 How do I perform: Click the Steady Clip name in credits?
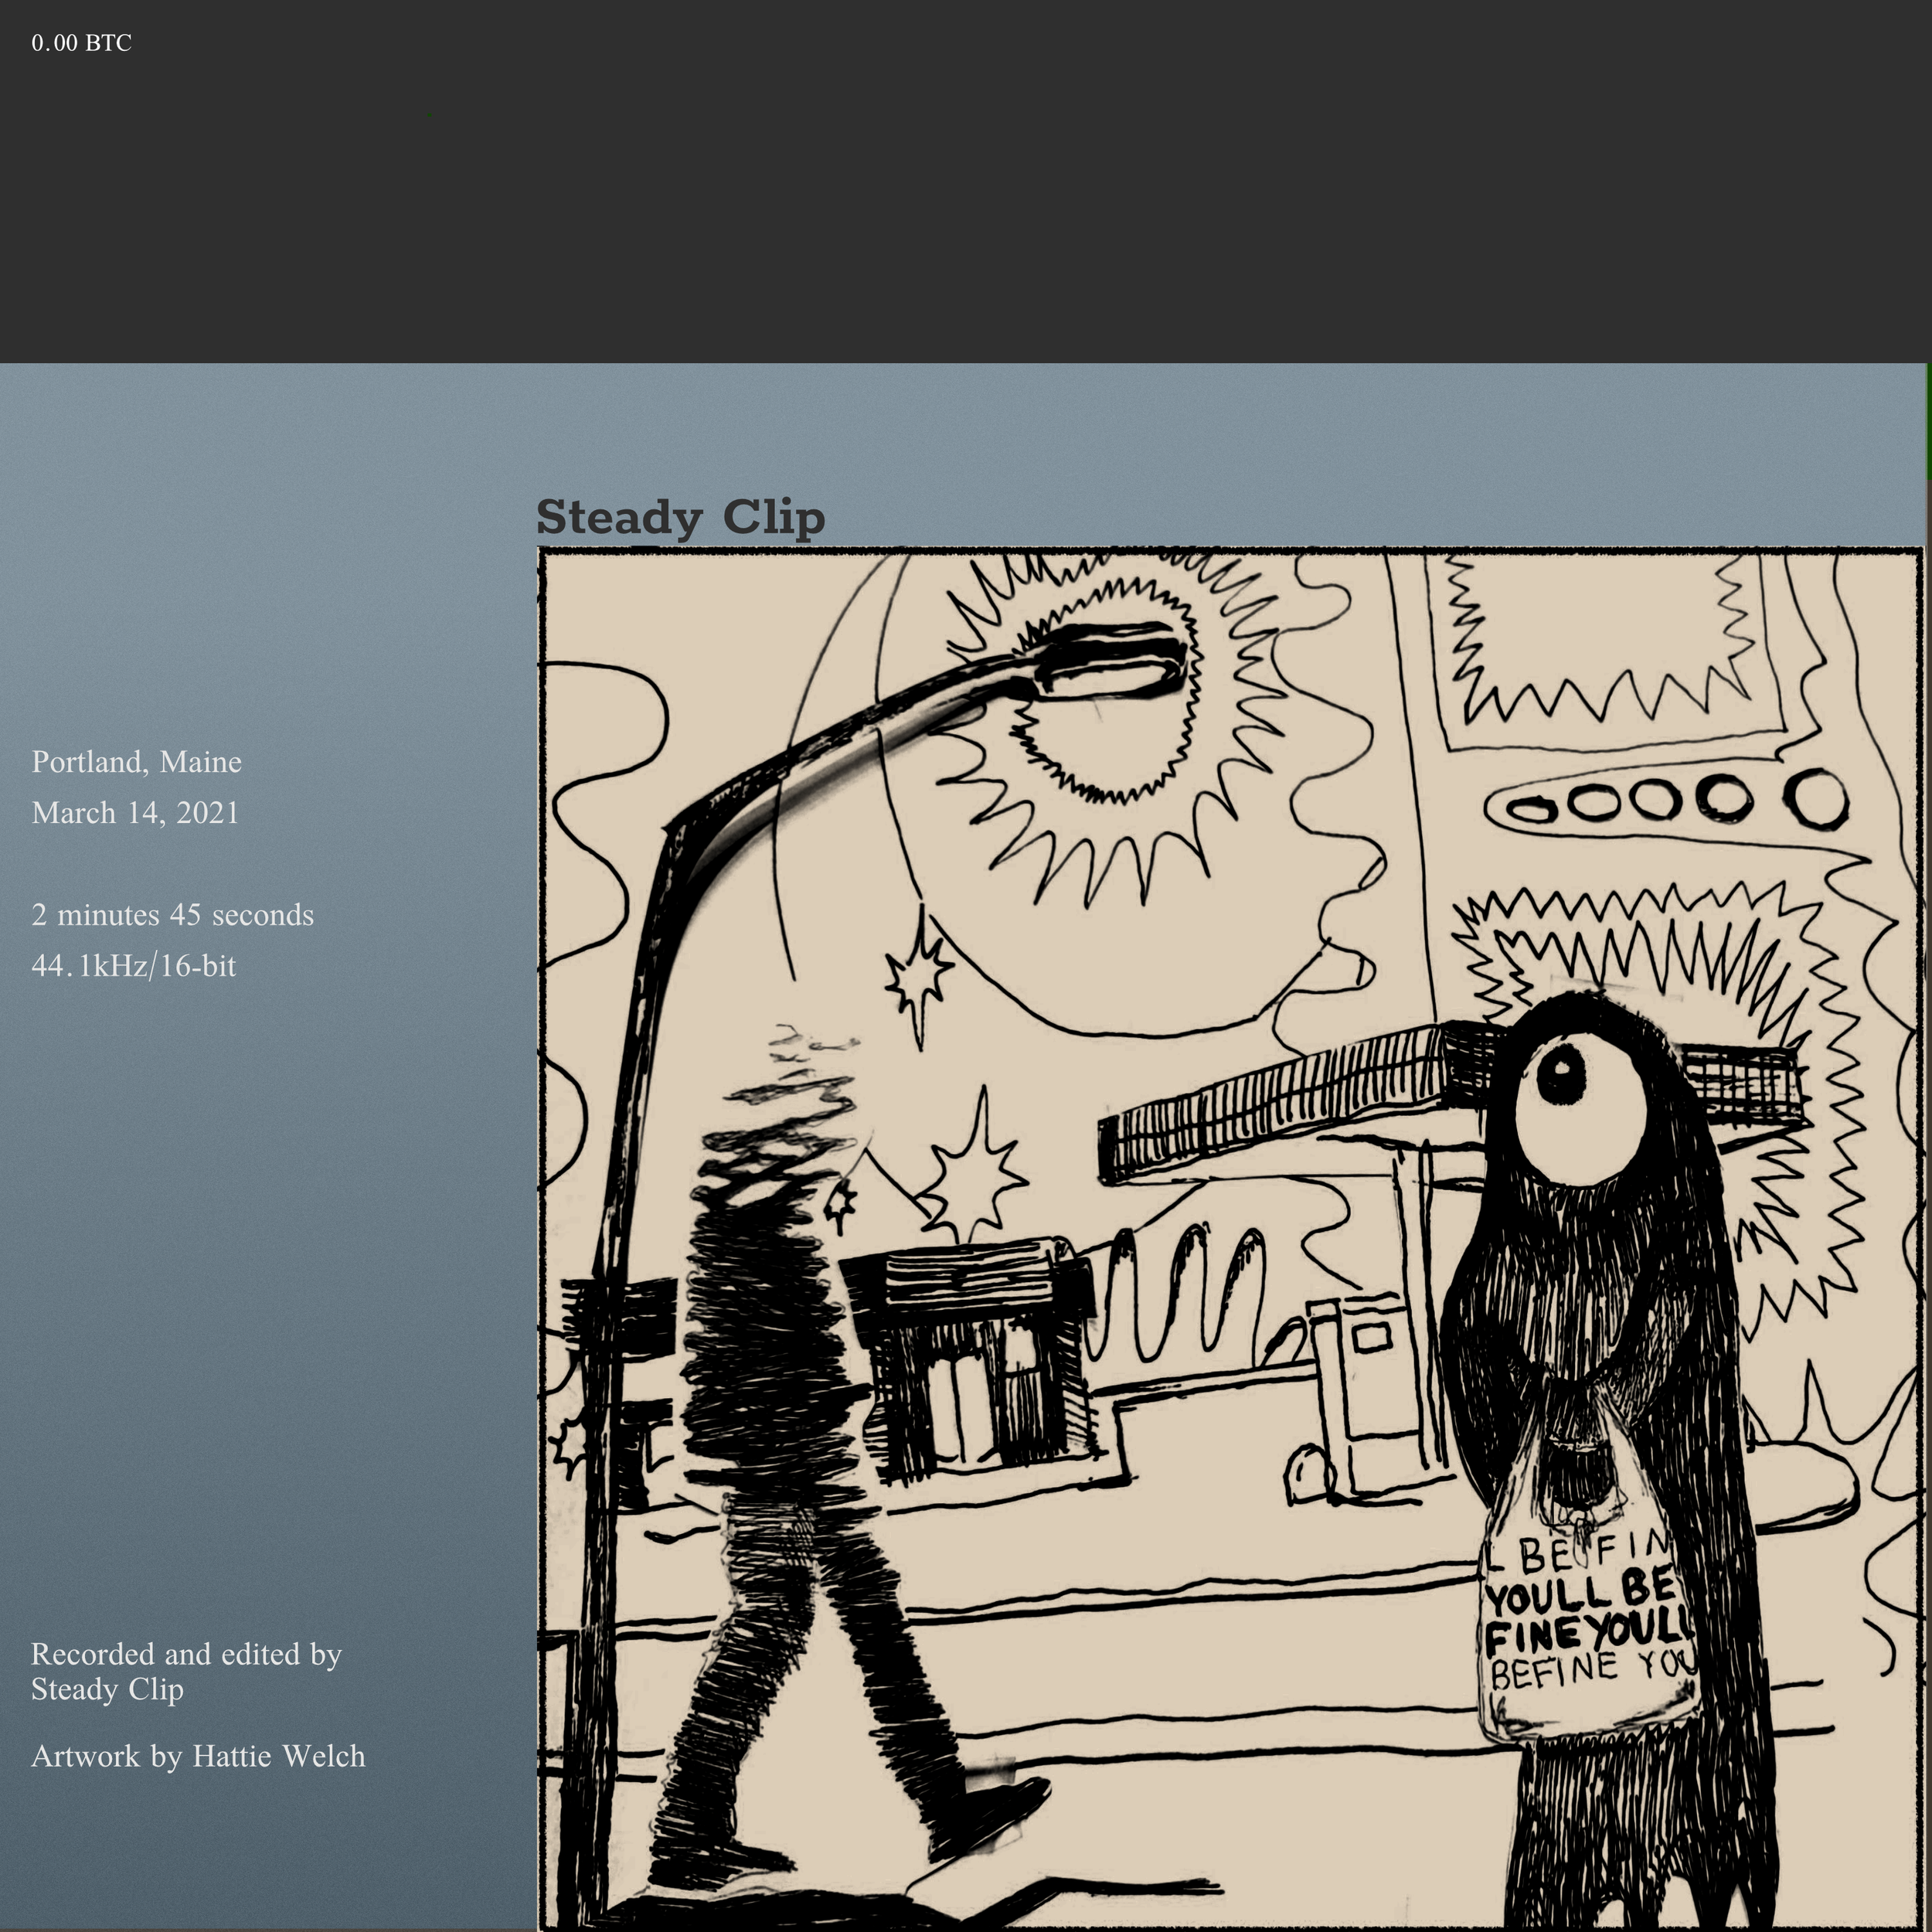(x=107, y=1689)
